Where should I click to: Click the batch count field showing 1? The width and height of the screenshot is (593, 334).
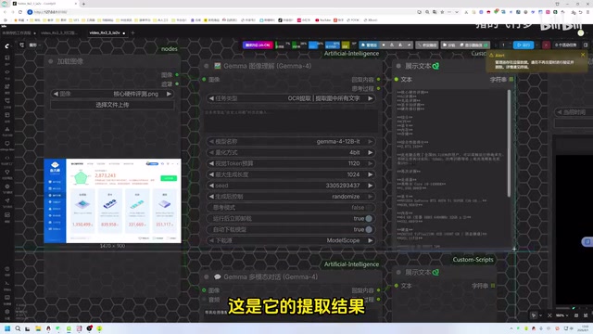(503, 45)
